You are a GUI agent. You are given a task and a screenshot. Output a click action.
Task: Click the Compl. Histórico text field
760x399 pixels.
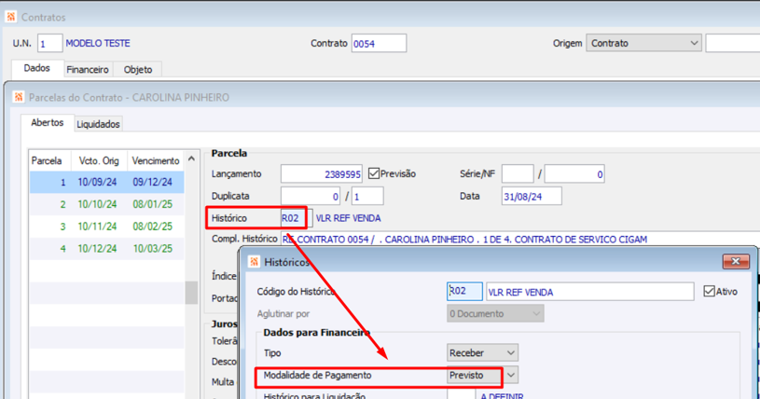[520, 240]
